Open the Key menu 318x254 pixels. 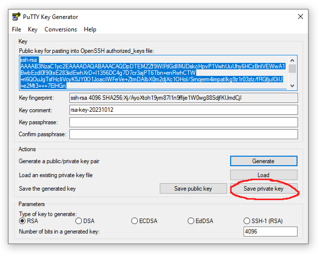32,29
